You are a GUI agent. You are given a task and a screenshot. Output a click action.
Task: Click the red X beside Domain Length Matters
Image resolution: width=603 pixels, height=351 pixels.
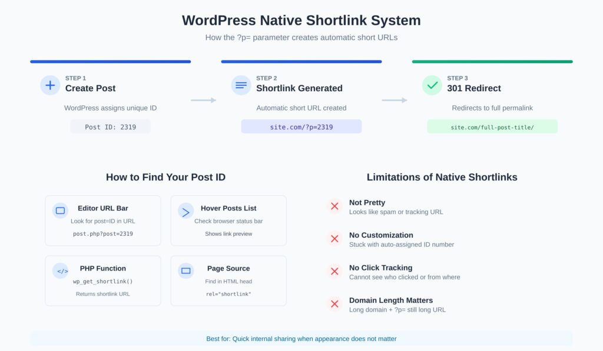334,304
